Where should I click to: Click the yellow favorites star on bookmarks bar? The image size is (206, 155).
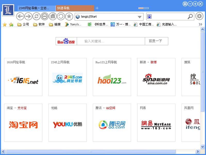coord(5,24)
